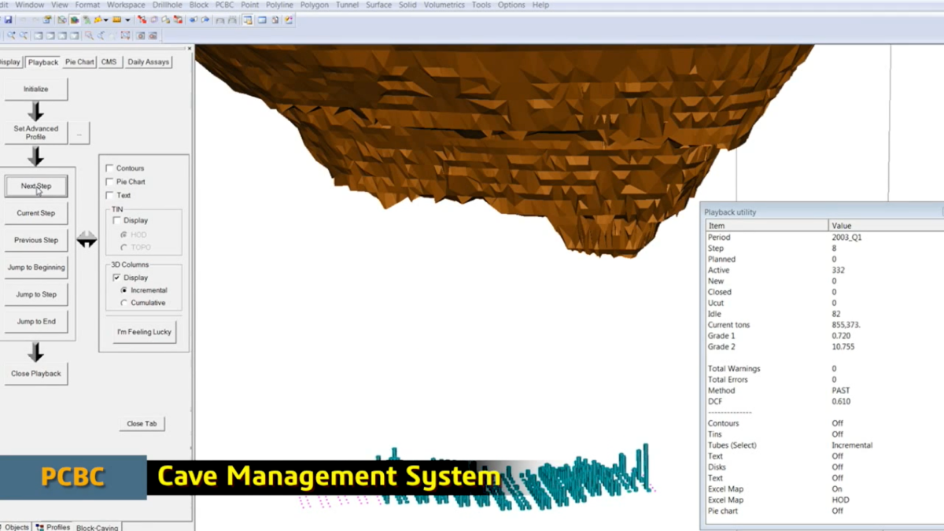Open dropdown arrow beside the yellow toolbar icon

106,20
